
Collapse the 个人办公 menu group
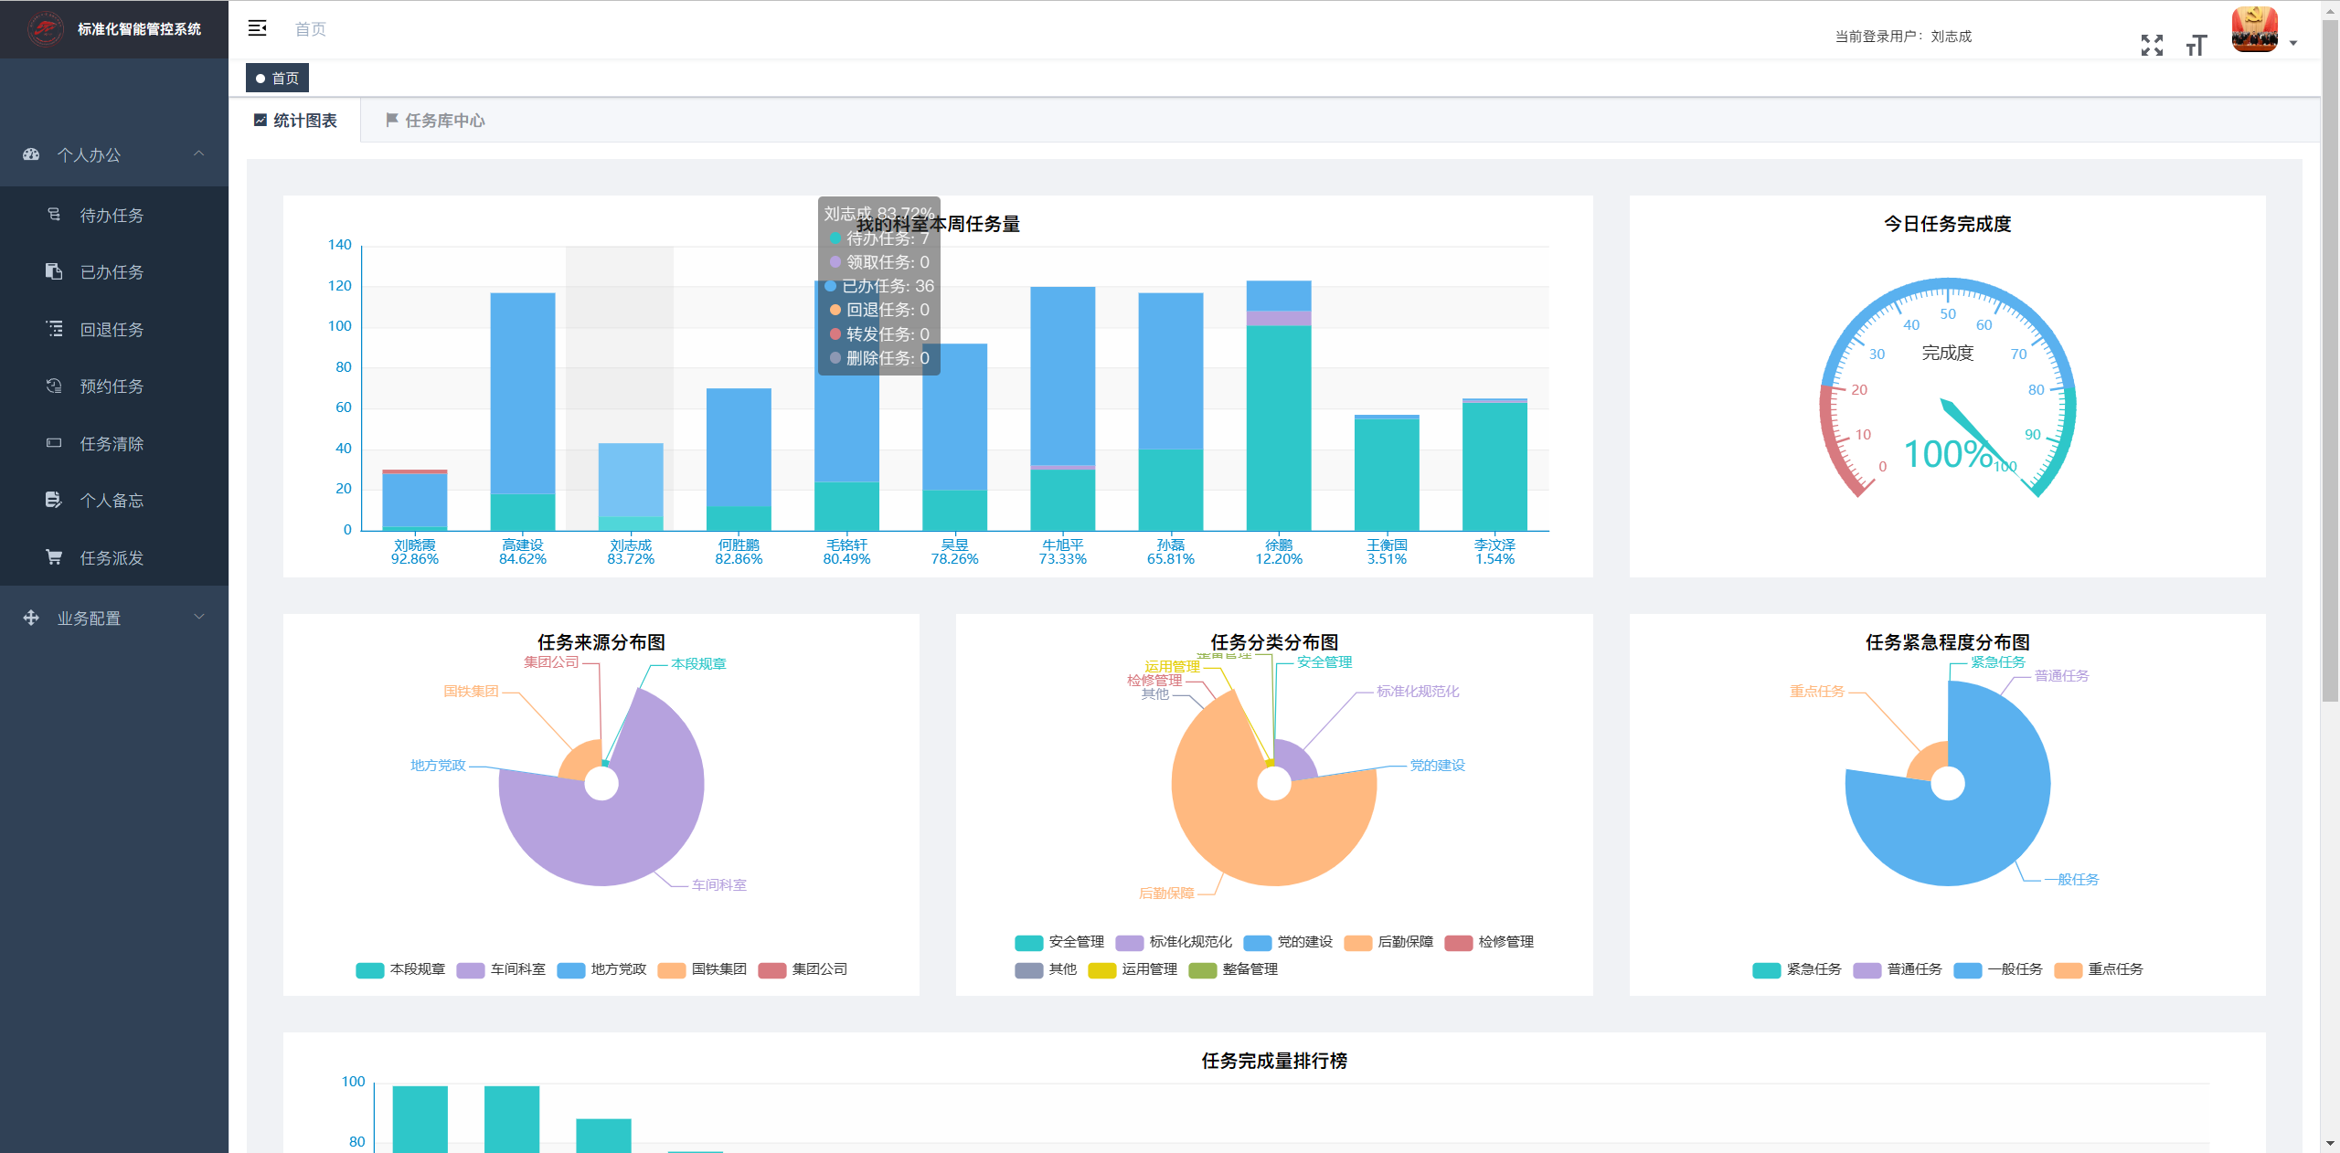coord(114,154)
